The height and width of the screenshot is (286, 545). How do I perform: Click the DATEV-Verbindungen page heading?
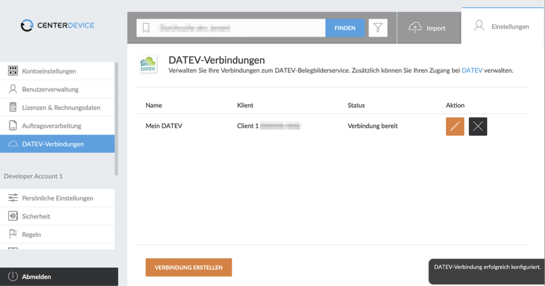pyautogui.click(x=217, y=60)
